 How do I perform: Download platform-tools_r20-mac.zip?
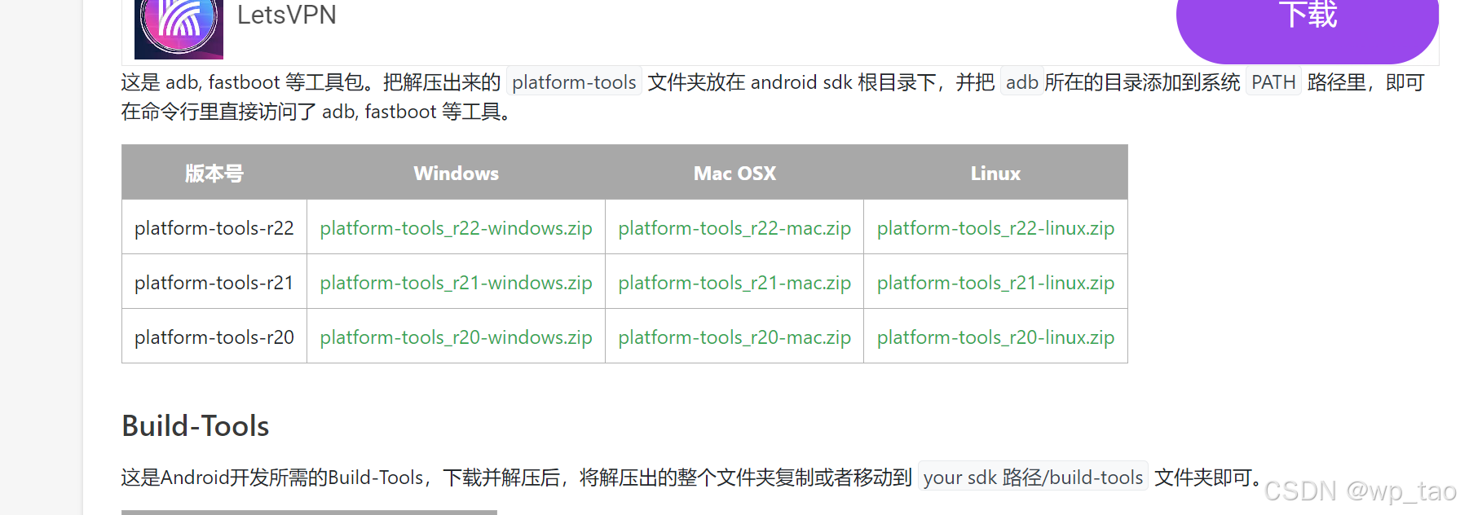coord(734,337)
